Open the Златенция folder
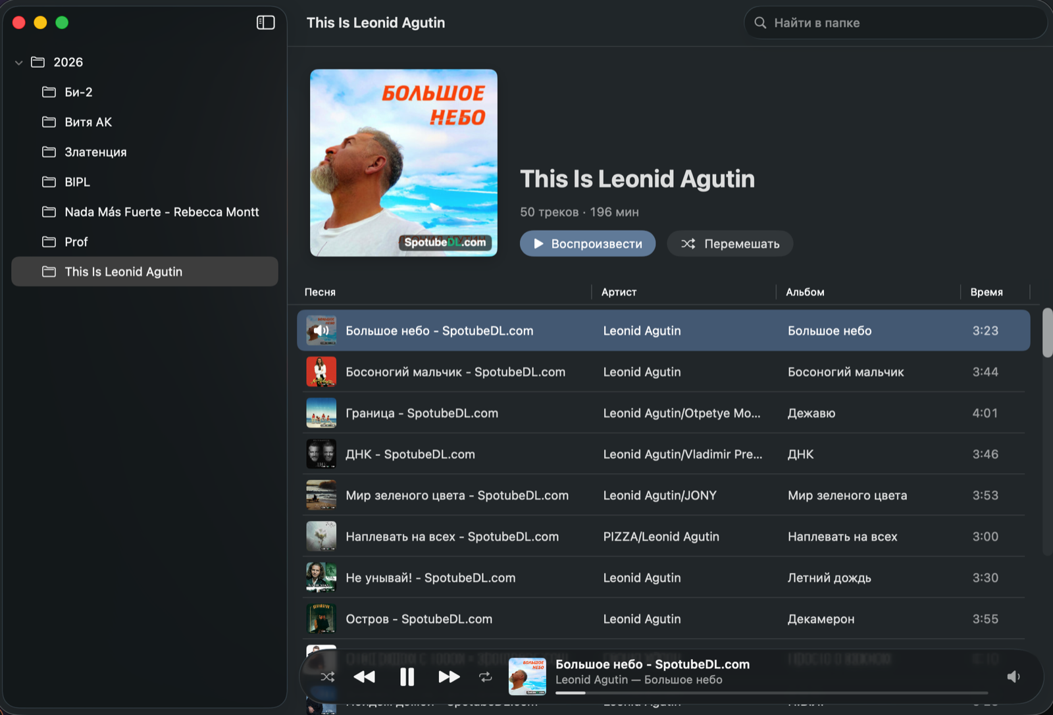The image size is (1053, 715). coord(145,152)
